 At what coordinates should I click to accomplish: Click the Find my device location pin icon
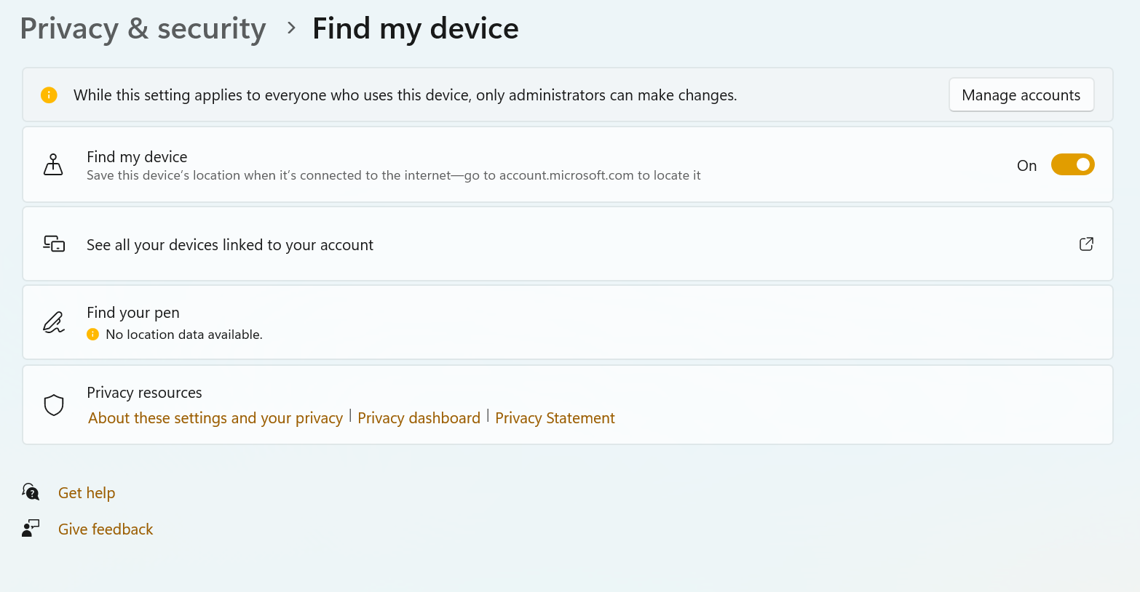(53, 164)
